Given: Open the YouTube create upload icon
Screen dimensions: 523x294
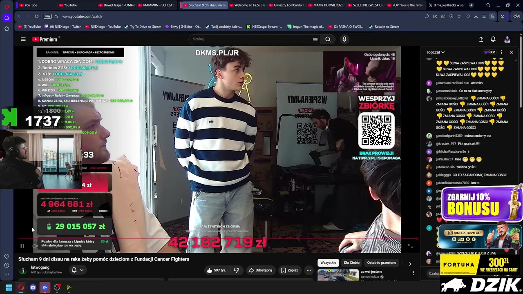Looking at the screenshot, I should (x=481, y=39).
